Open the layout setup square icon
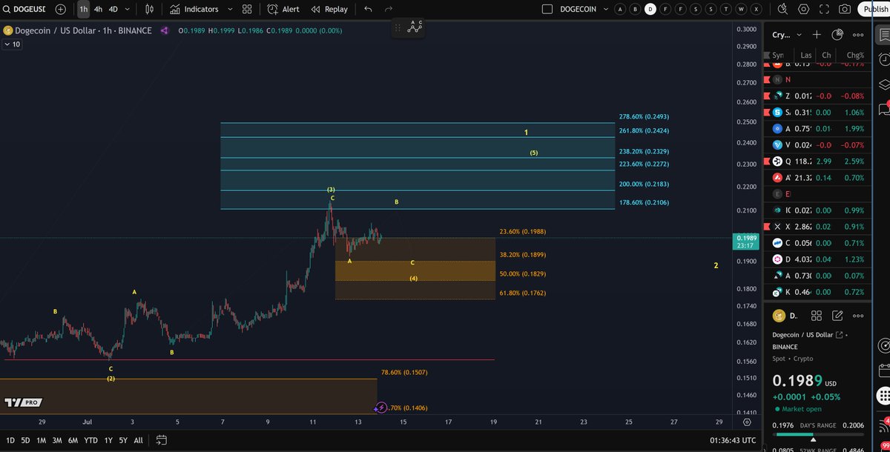 [547, 9]
